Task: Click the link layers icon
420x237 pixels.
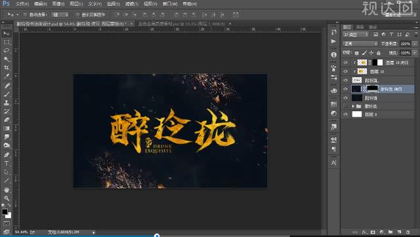Action: pos(355,232)
